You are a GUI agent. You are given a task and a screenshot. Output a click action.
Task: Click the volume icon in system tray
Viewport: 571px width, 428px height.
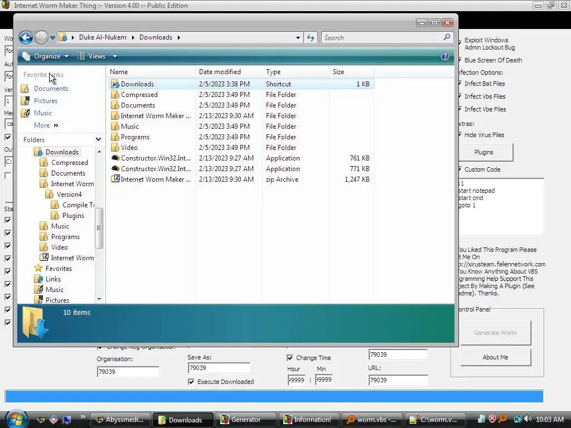(x=529, y=419)
